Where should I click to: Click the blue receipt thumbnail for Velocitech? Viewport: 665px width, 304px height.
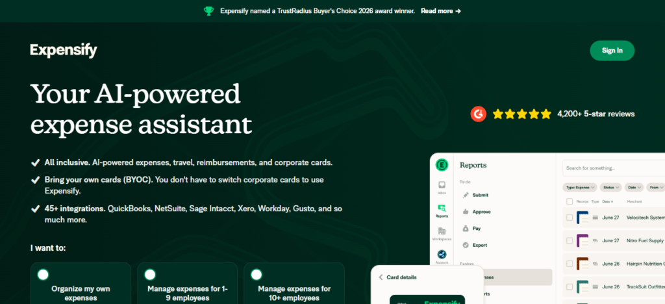point(583,218)
